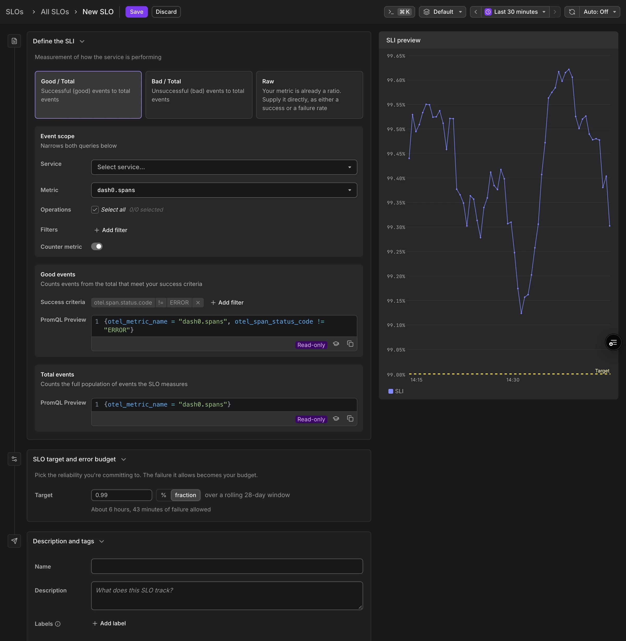
Task: Navigate to SLOs breadcrumb
Action: coord(14,12)
